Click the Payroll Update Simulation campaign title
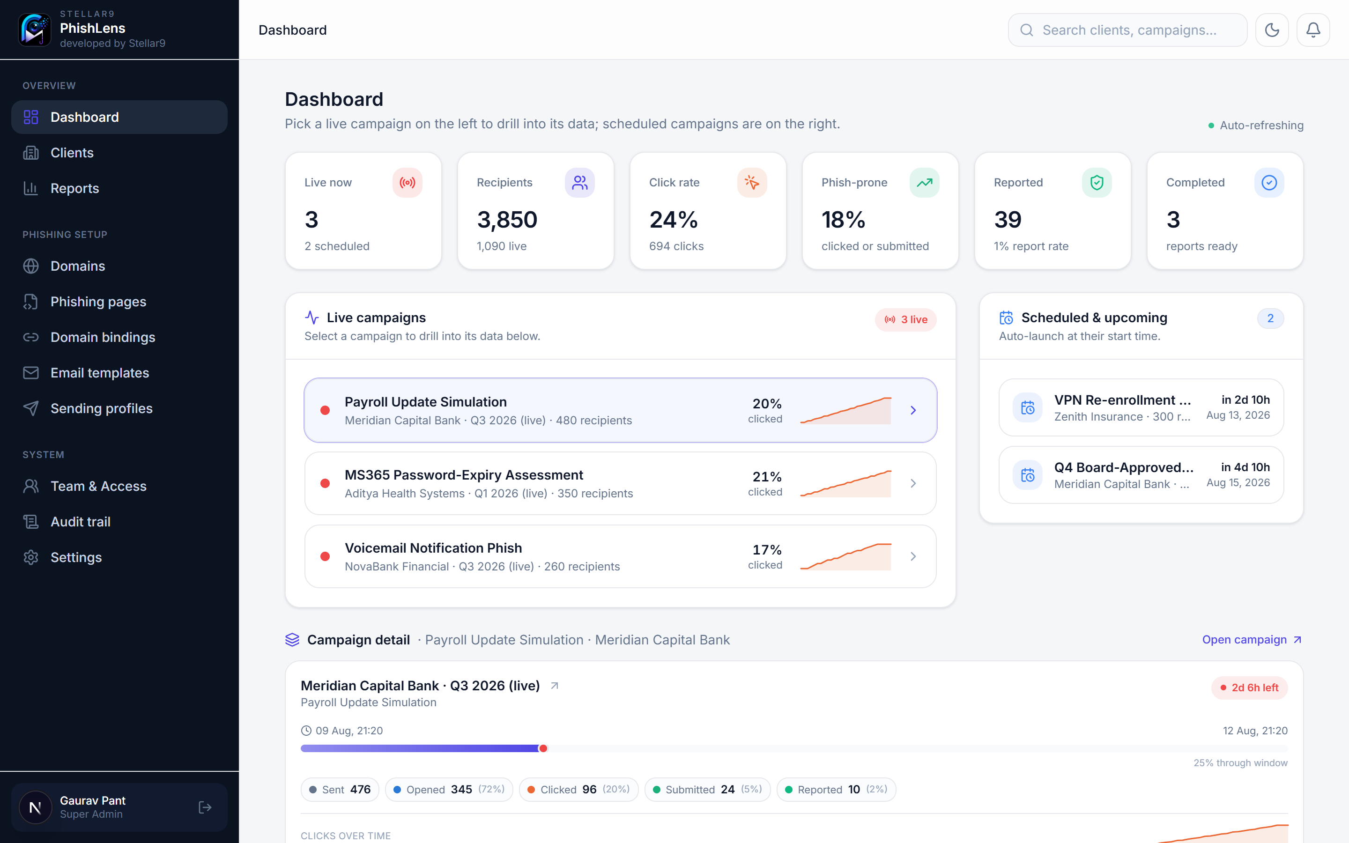This screenshot has height=843, width=1349. pos(425,402)
